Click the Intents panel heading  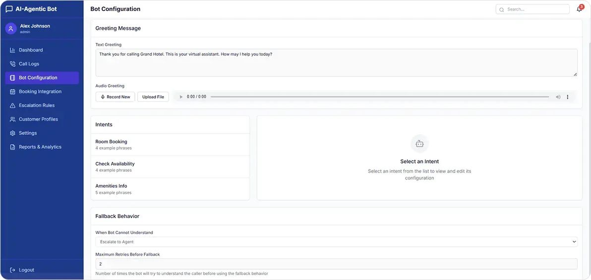(104, 125)
